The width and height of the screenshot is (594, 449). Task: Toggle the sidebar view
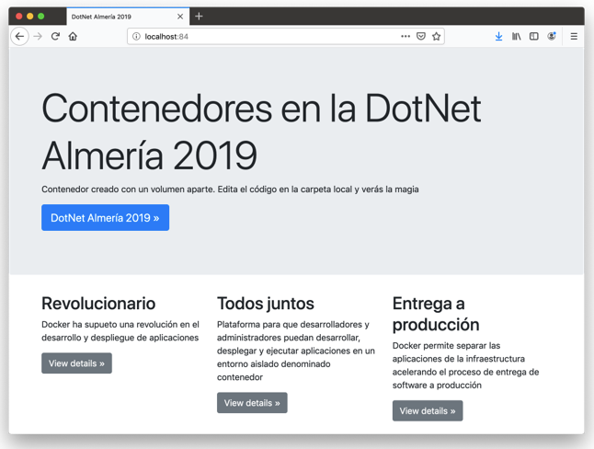tap(533, 37)
